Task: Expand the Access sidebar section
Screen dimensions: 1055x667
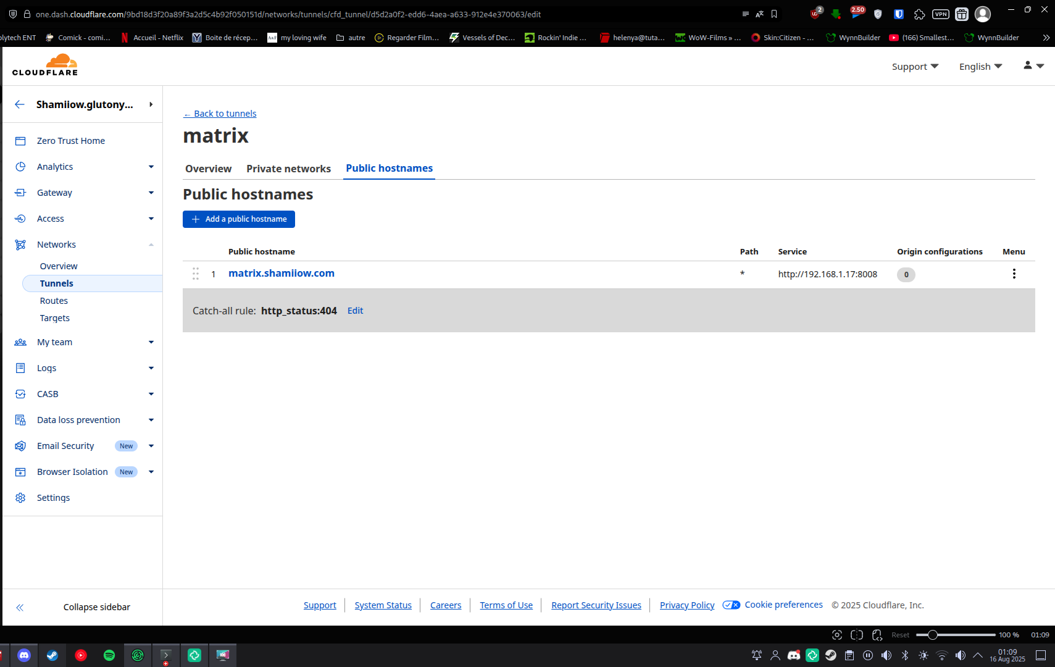Action: click(x=151, y=219)
